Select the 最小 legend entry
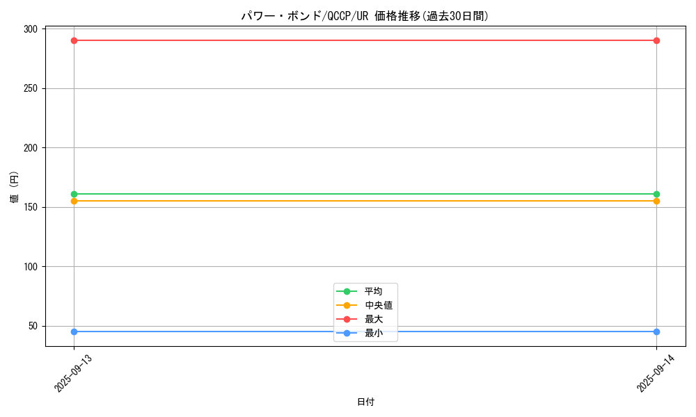 (x=360, y=333)
